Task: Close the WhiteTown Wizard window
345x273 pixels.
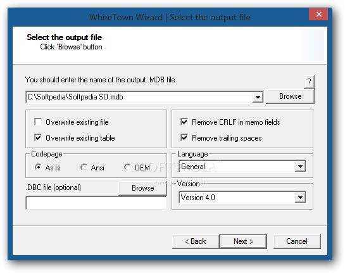Action: pyautogui.click(x=318, y=15)
